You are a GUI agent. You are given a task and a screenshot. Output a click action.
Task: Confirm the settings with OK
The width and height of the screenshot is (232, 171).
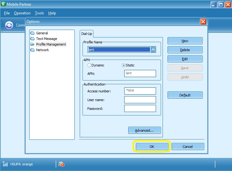152,147
